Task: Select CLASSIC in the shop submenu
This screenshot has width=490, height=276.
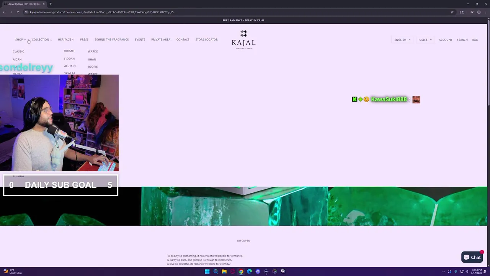Action: point(18,51)
